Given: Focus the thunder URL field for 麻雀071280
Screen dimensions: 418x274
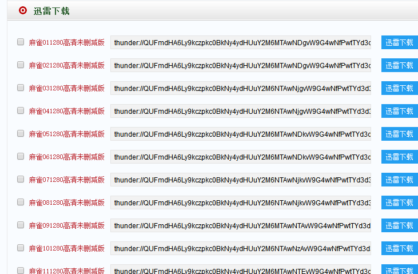Looking at the screenshot, I should (241, 180).
